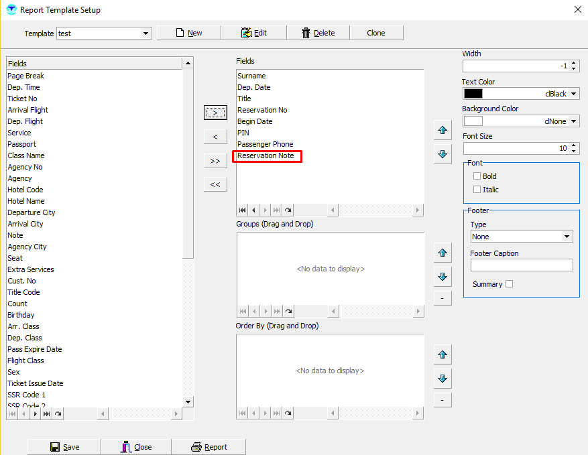Click the Footer Caption input field

pos(522,265)
